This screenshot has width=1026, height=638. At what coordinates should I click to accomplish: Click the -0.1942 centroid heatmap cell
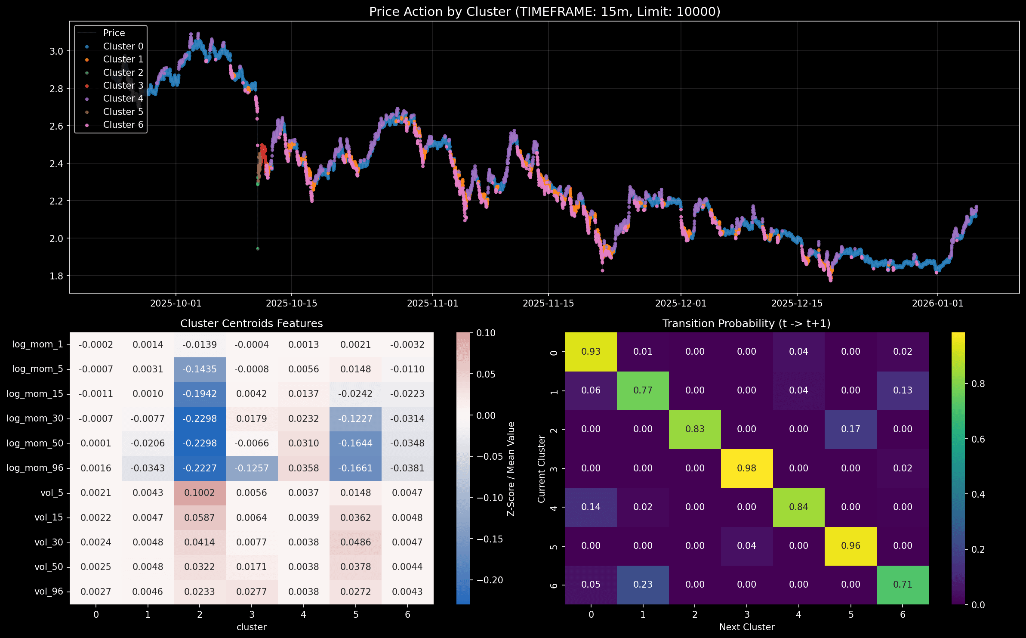[x=200, y=394]
